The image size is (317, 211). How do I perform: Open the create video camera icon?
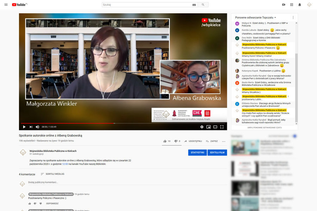pos(284,5)
